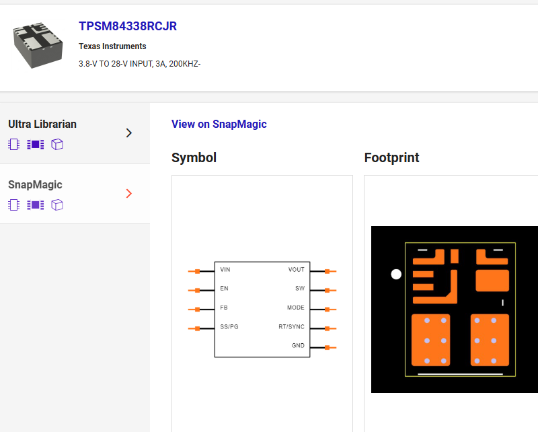
Task: Select the Ultra Librarian tab
Action: [x=75, y=133]
